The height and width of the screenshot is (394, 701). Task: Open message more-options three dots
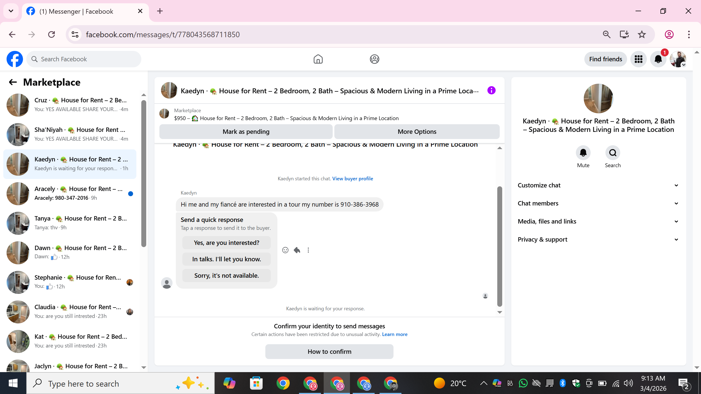[x=308, y=250]
